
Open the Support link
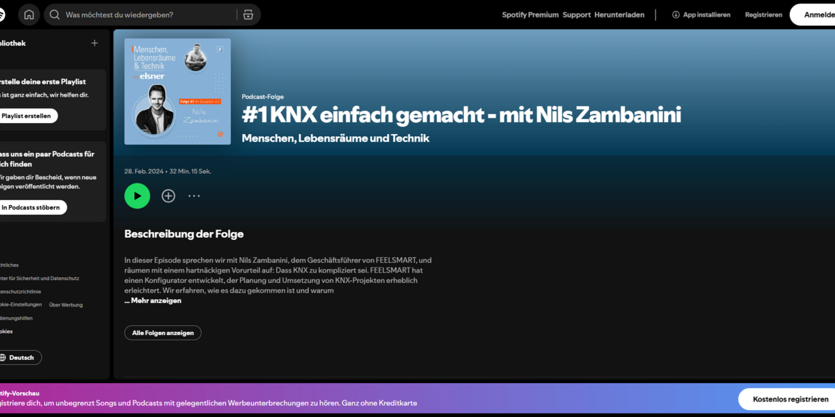[x=576, y=15]
